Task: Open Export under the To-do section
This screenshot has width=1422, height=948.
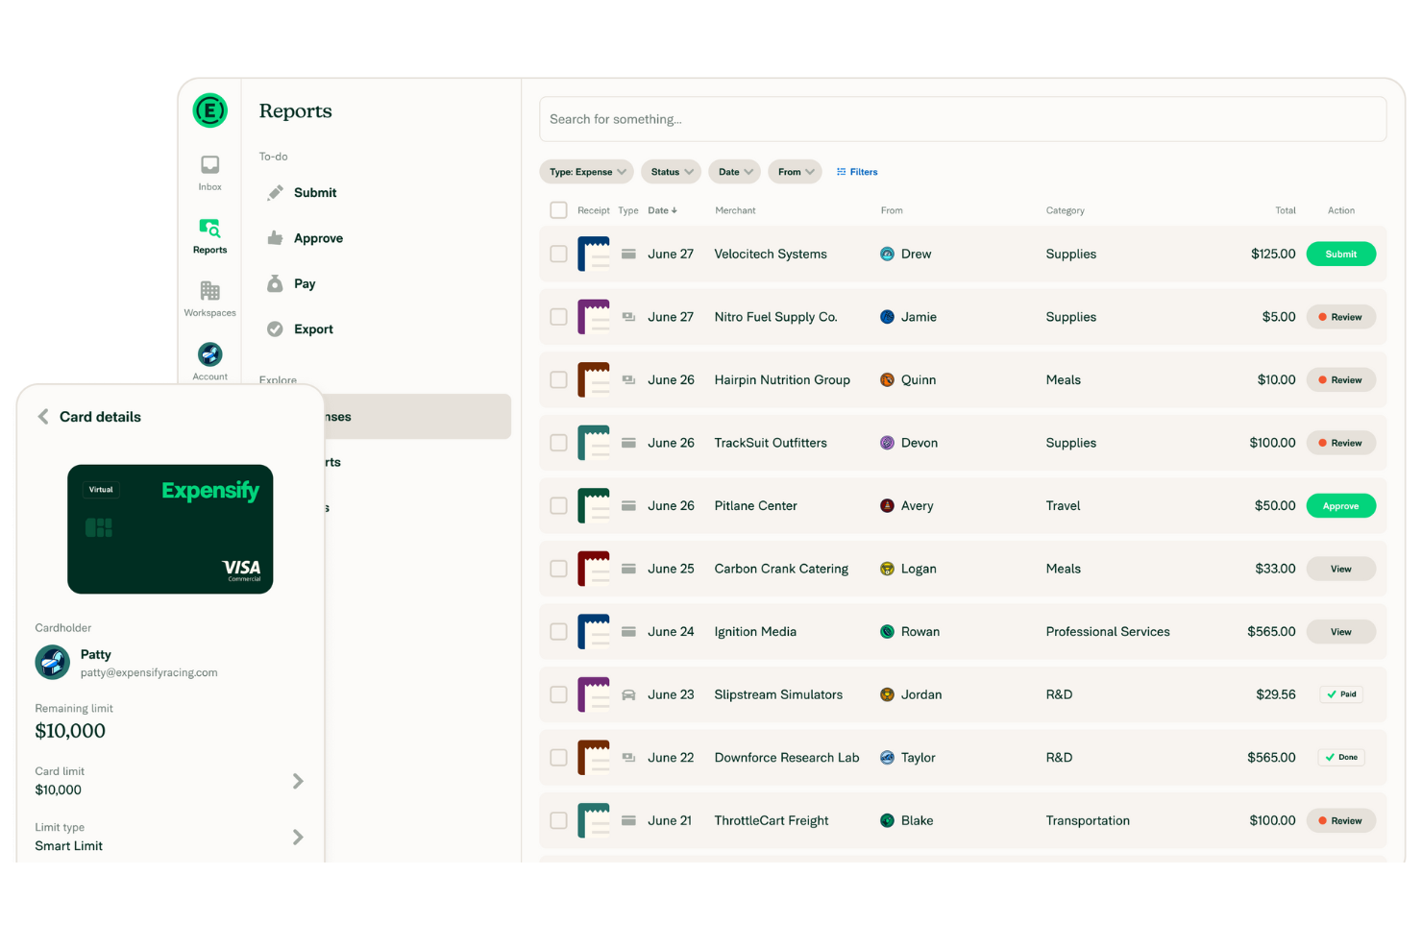Action: [x=313, y=328]
